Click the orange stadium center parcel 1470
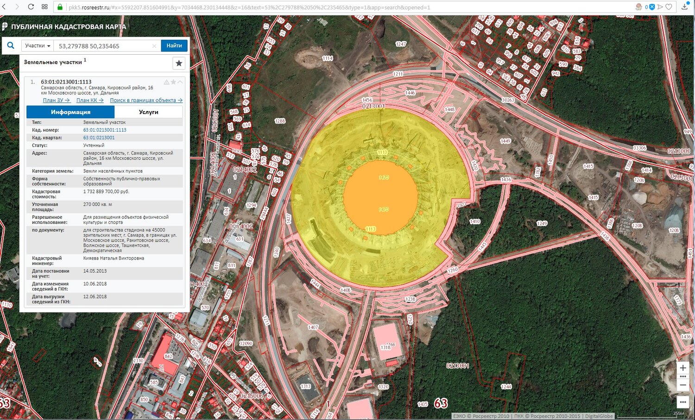 pyautogui.click(x=380, y=197)
